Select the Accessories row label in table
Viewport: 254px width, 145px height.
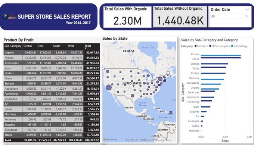12,63
